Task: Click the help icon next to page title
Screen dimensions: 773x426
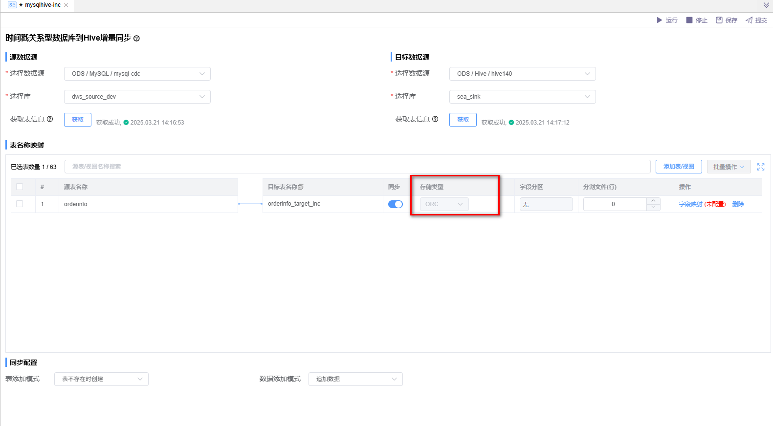Action: click(x=136, y=39)
